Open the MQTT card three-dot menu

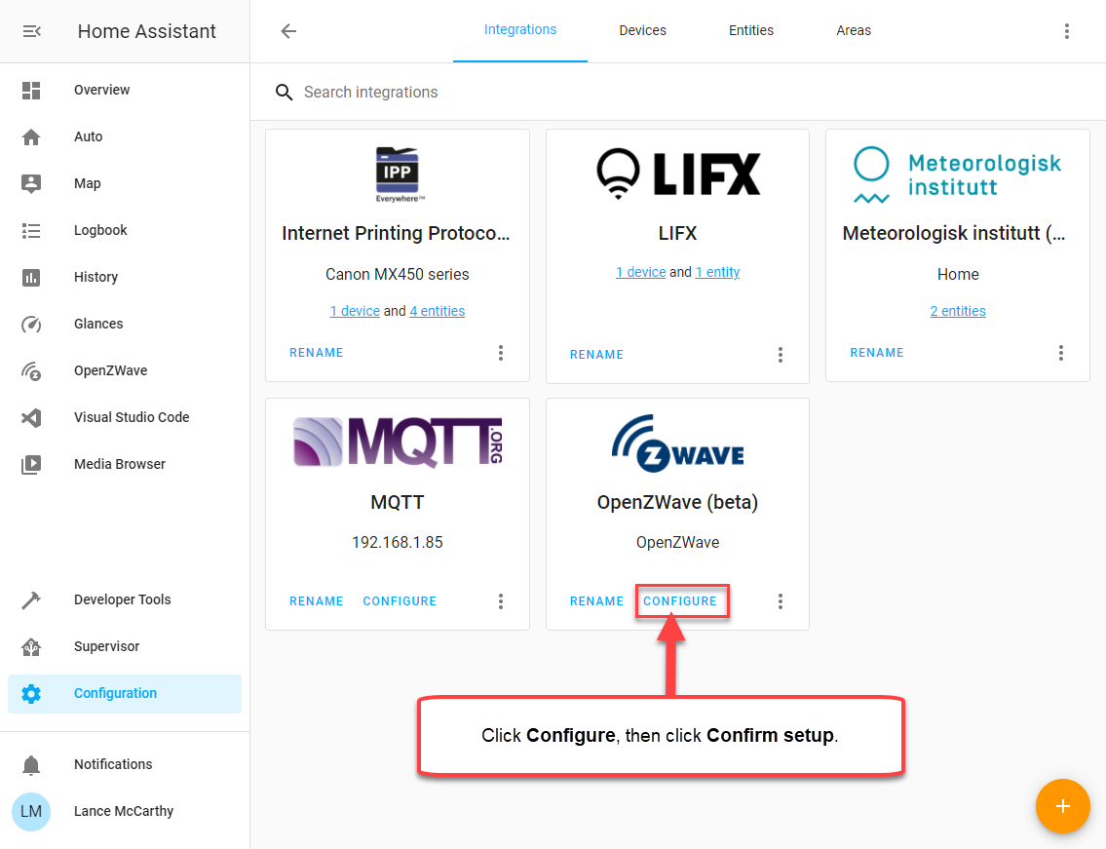pos(501,601)
